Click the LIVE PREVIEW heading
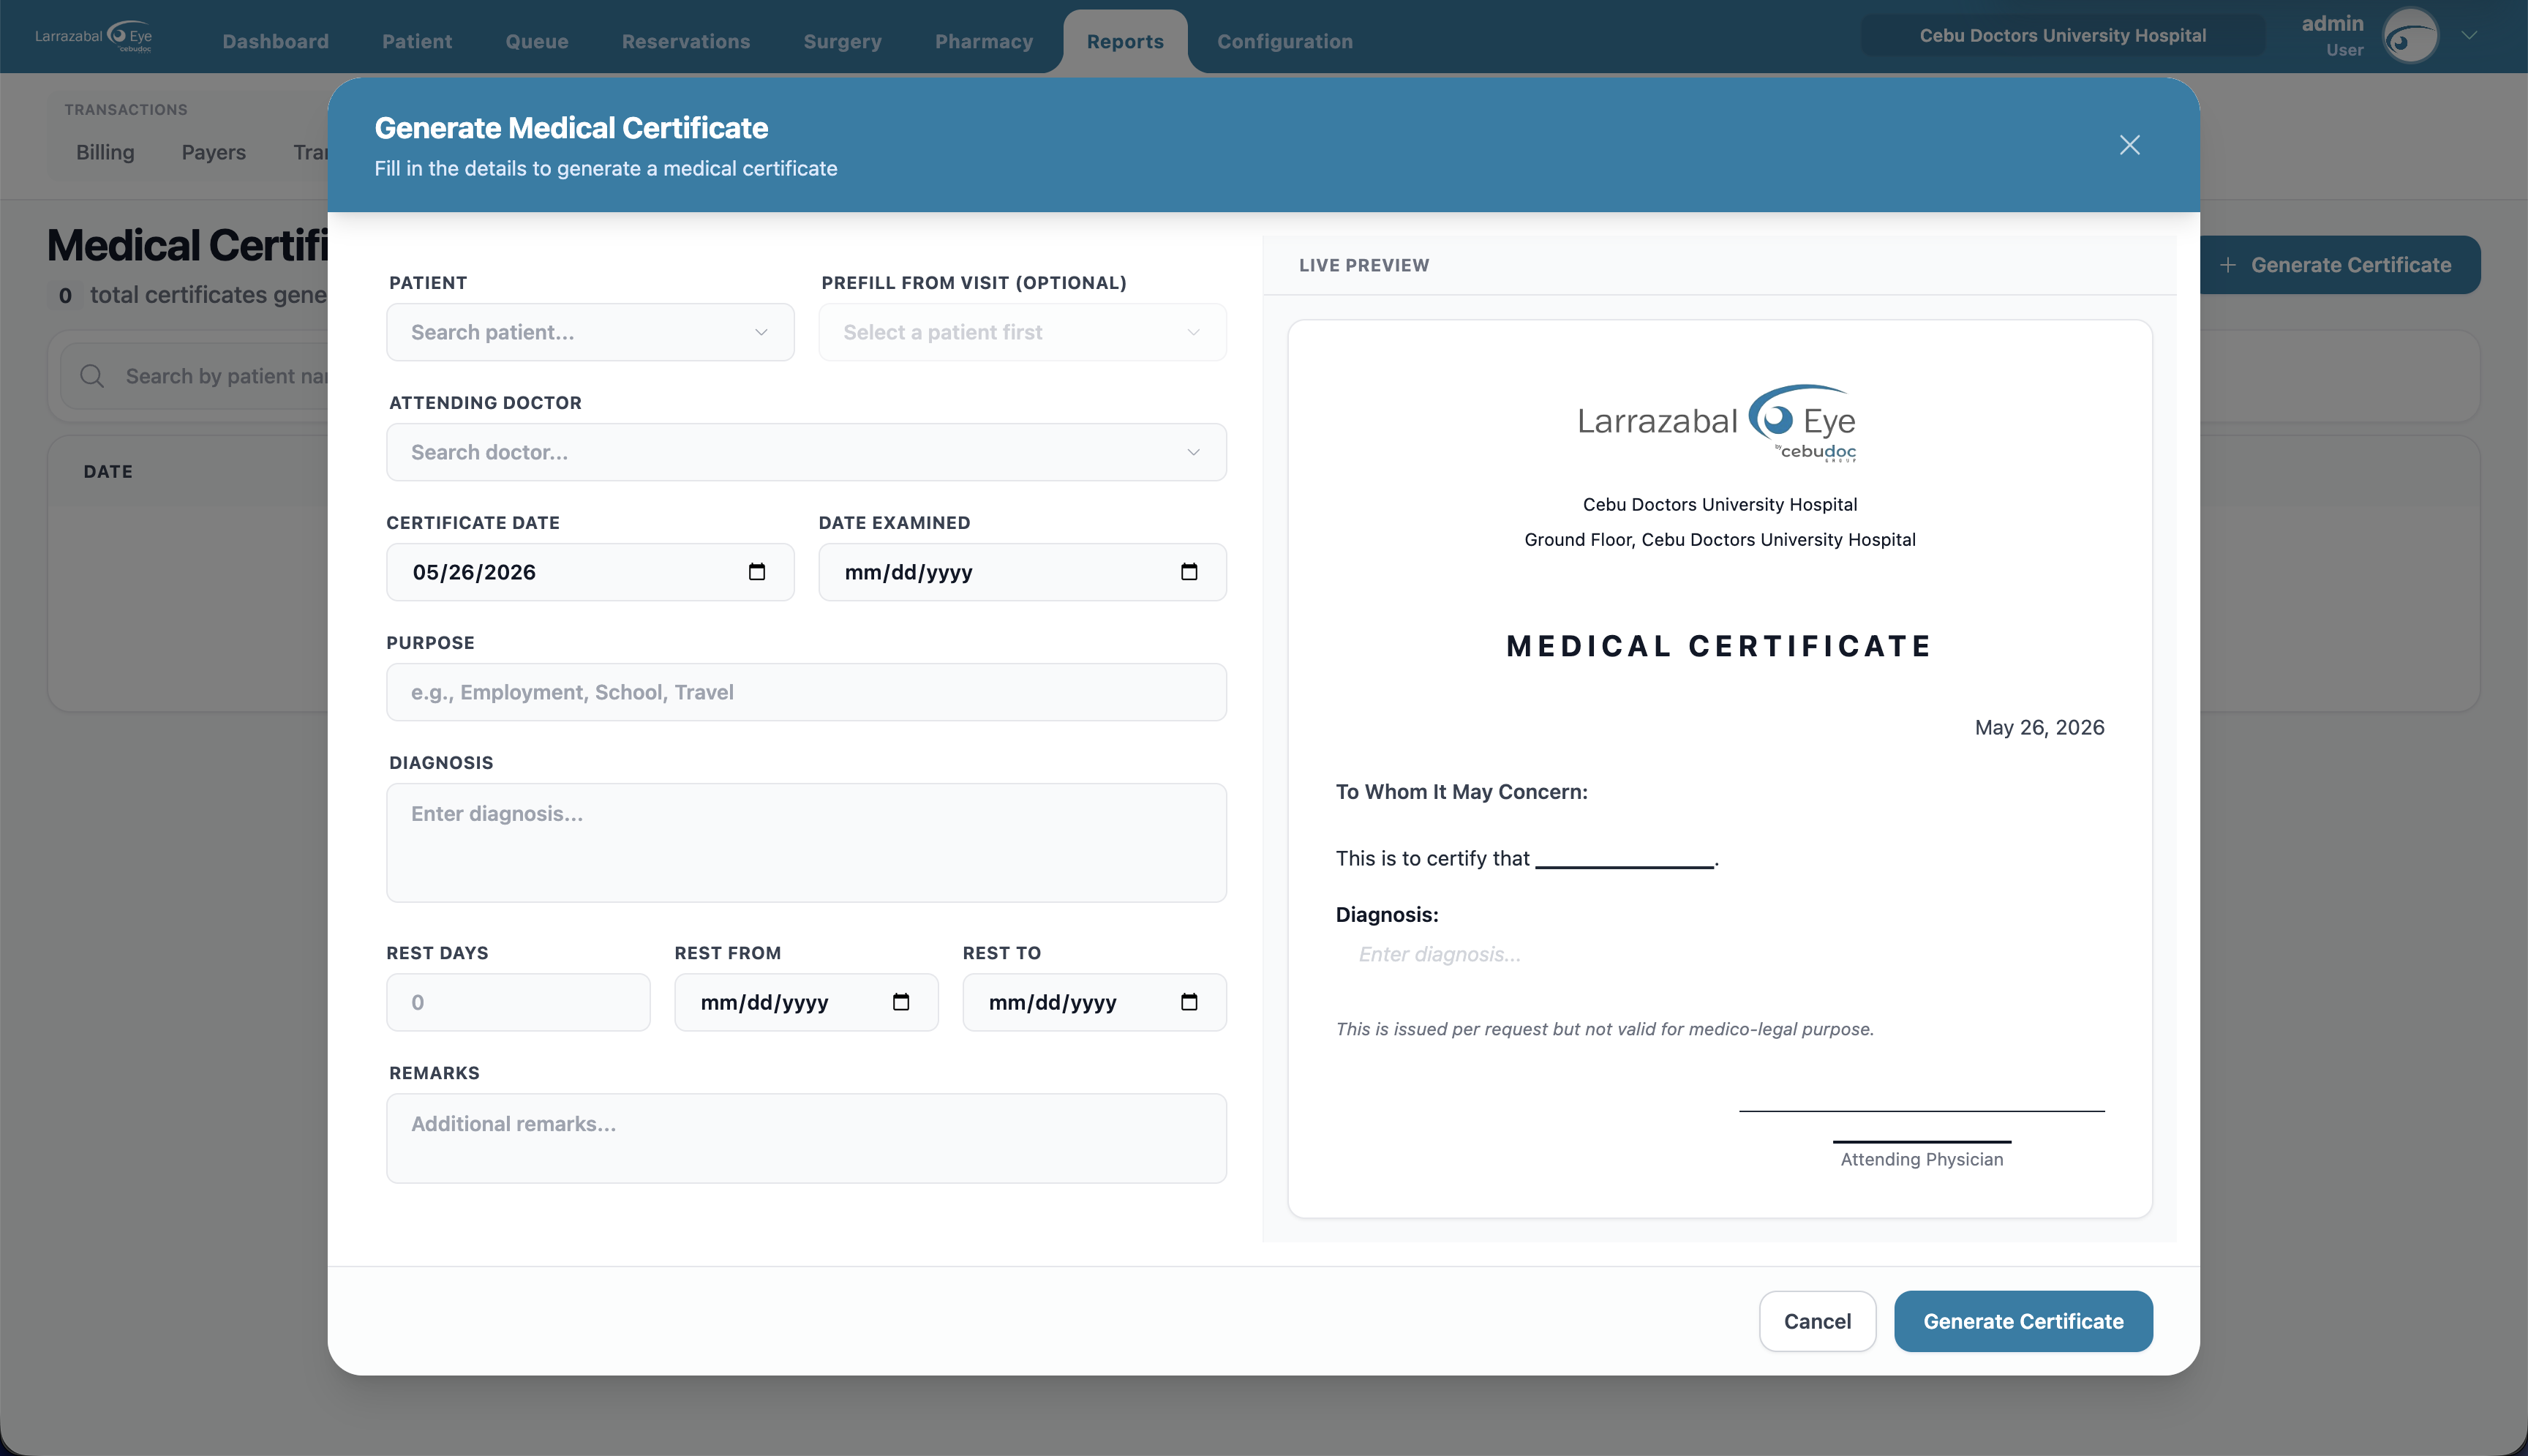The width and height of the screenshot is (2528, 1456). [x=1363, y=265]
